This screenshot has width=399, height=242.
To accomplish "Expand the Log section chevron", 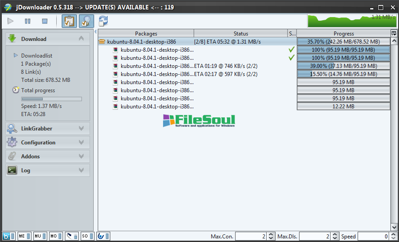I will (81, 170).
